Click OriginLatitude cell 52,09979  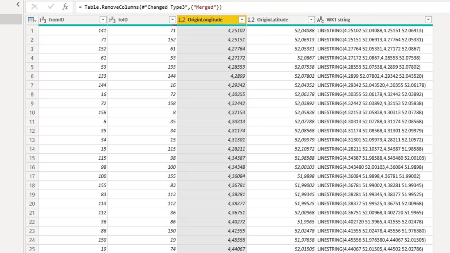tap(281, 140)
